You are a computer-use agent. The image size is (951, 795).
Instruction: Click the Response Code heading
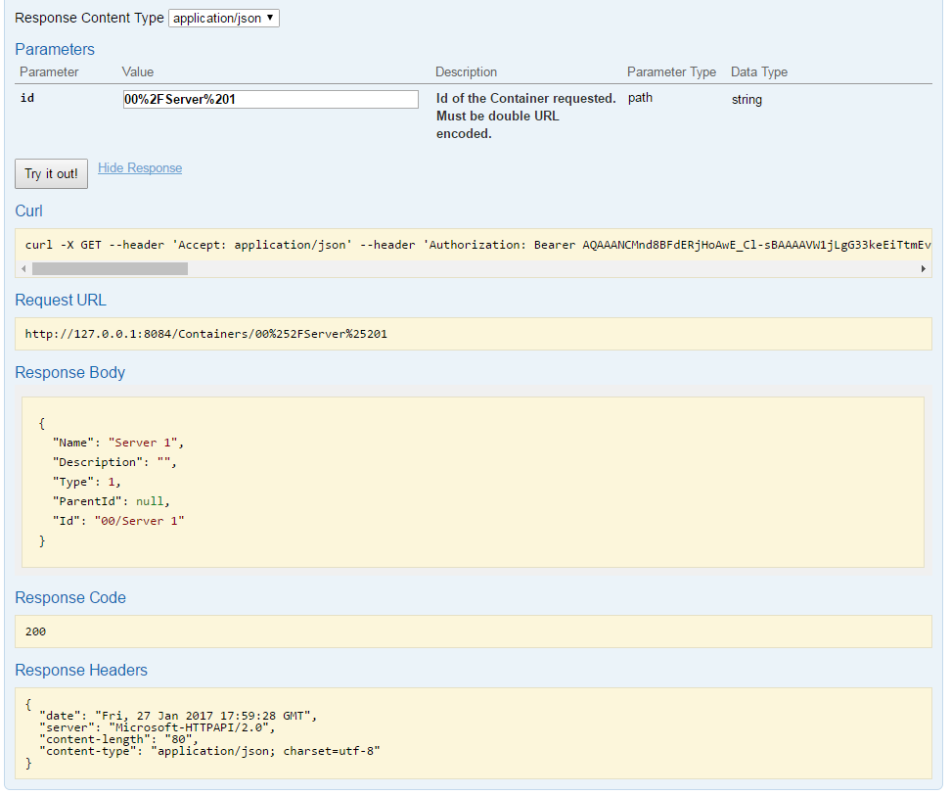tap(70, 598)
